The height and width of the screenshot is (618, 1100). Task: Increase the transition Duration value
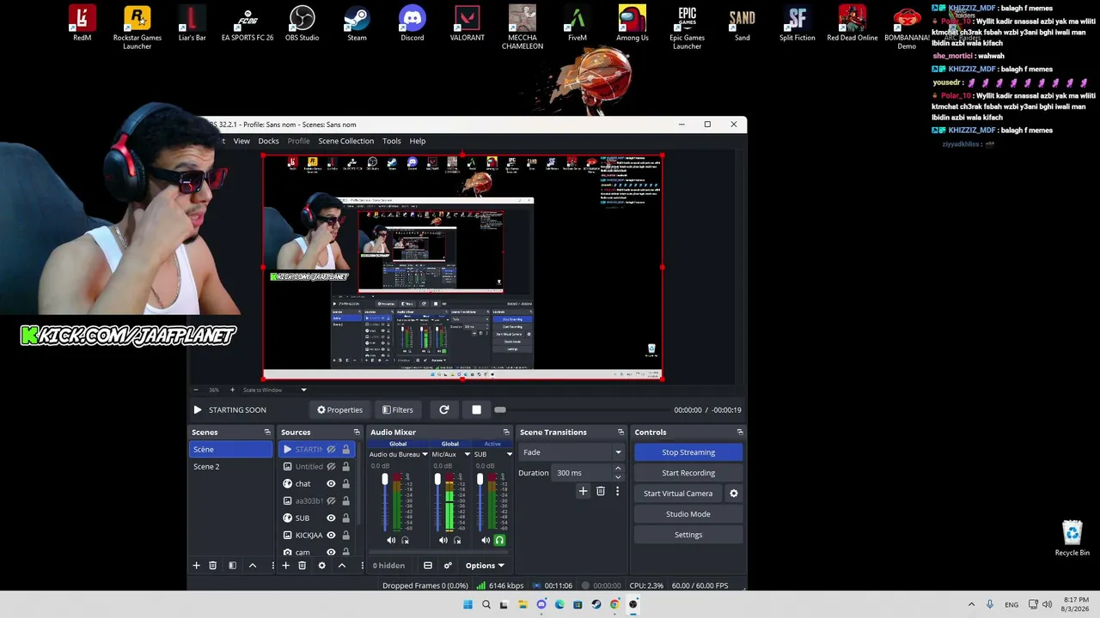(x=618, y=470)
